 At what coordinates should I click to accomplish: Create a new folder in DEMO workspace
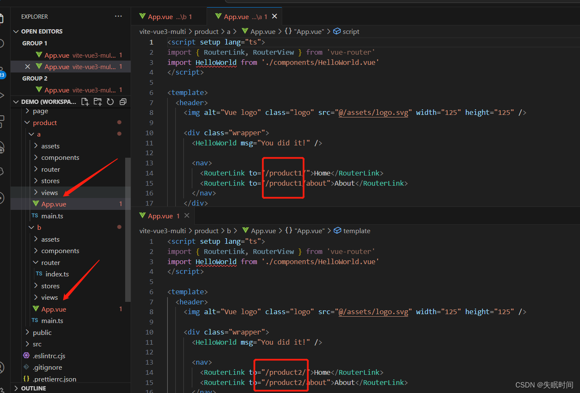tap(98, 102)
